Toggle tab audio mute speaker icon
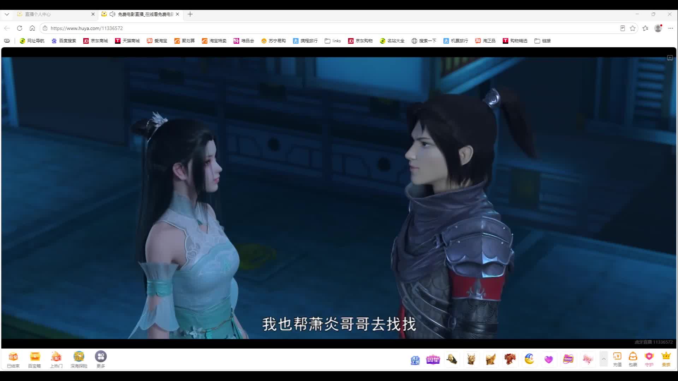 (112, 14)
